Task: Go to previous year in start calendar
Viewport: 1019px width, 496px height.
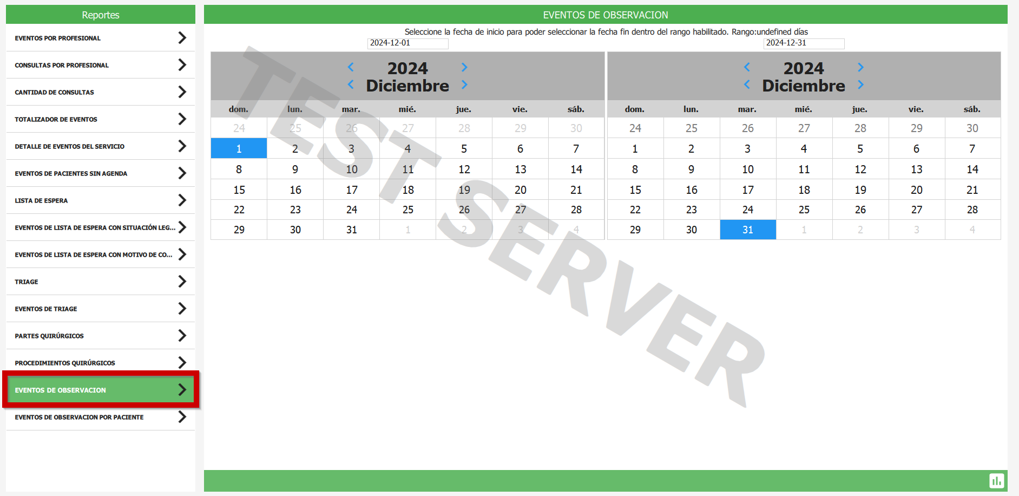Action: tap(351, 67)
